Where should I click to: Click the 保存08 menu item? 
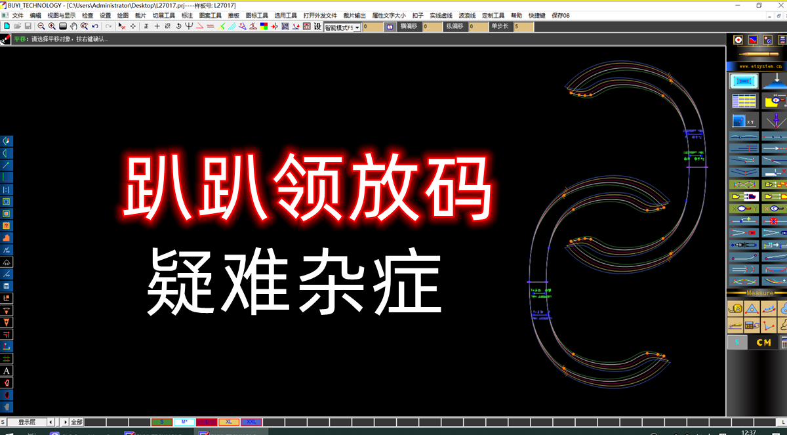pos(561,15)
